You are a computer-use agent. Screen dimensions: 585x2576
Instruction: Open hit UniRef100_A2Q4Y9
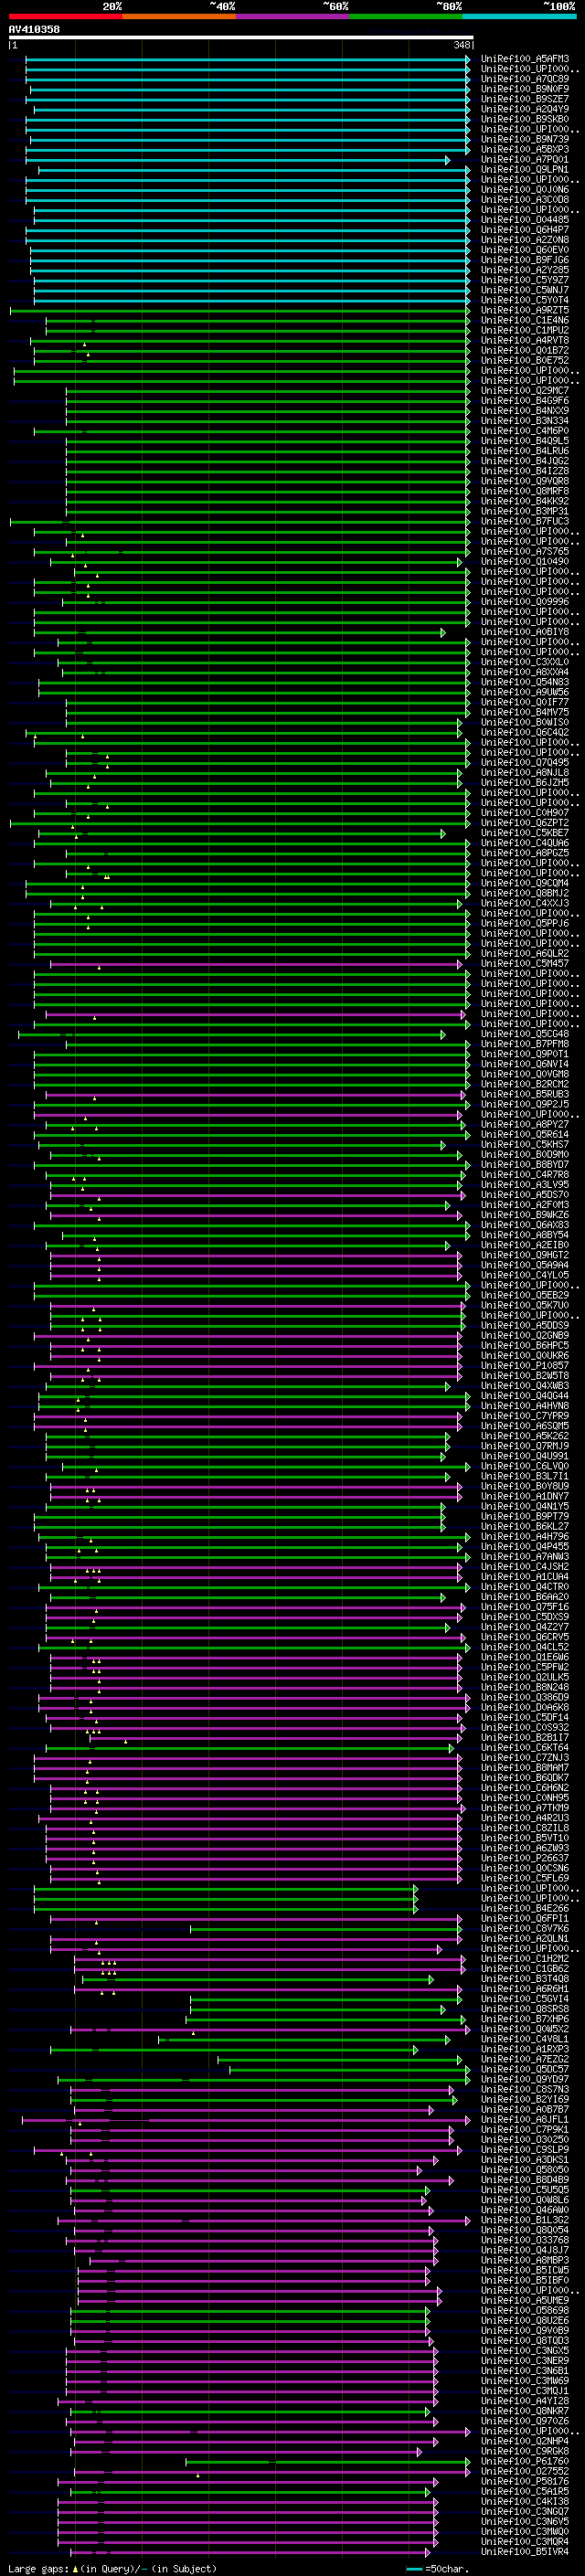[x=525, y=109]
